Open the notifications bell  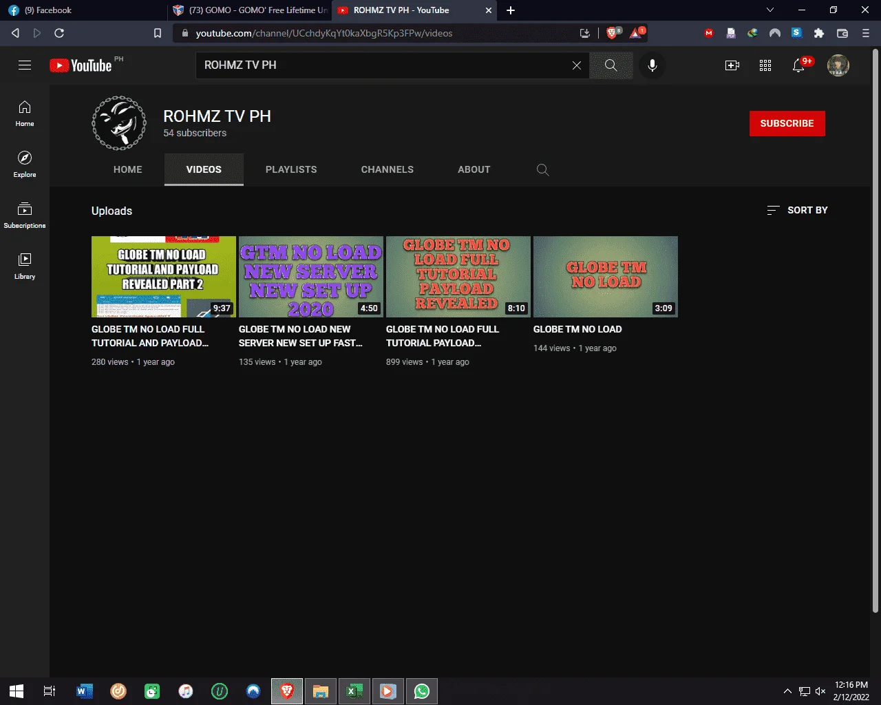click(x=799, y=65)
